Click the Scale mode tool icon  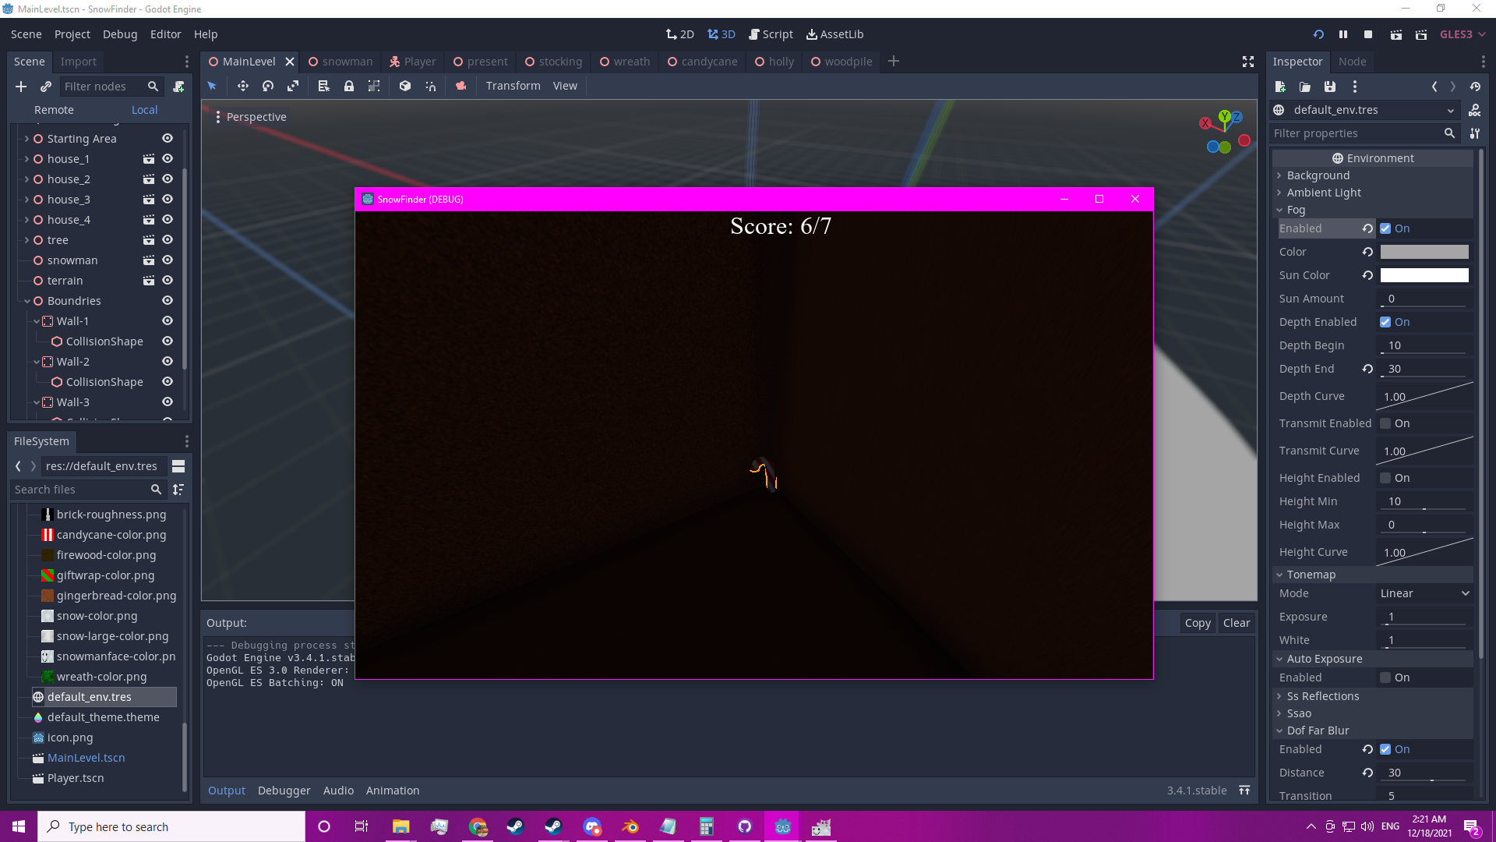[x=293, y=86]
